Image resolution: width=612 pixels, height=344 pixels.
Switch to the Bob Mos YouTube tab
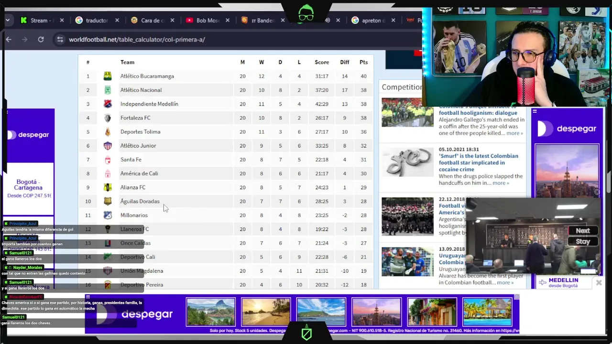click(x=203, y=21)
